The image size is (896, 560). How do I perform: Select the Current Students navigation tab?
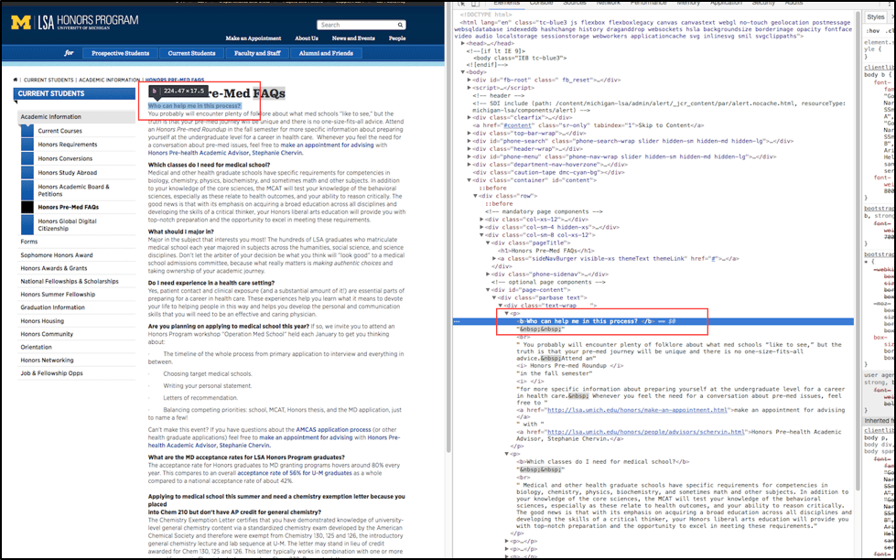(x=191, y=53)
